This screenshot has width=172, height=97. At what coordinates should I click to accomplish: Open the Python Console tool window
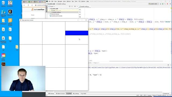click(60, 93)
